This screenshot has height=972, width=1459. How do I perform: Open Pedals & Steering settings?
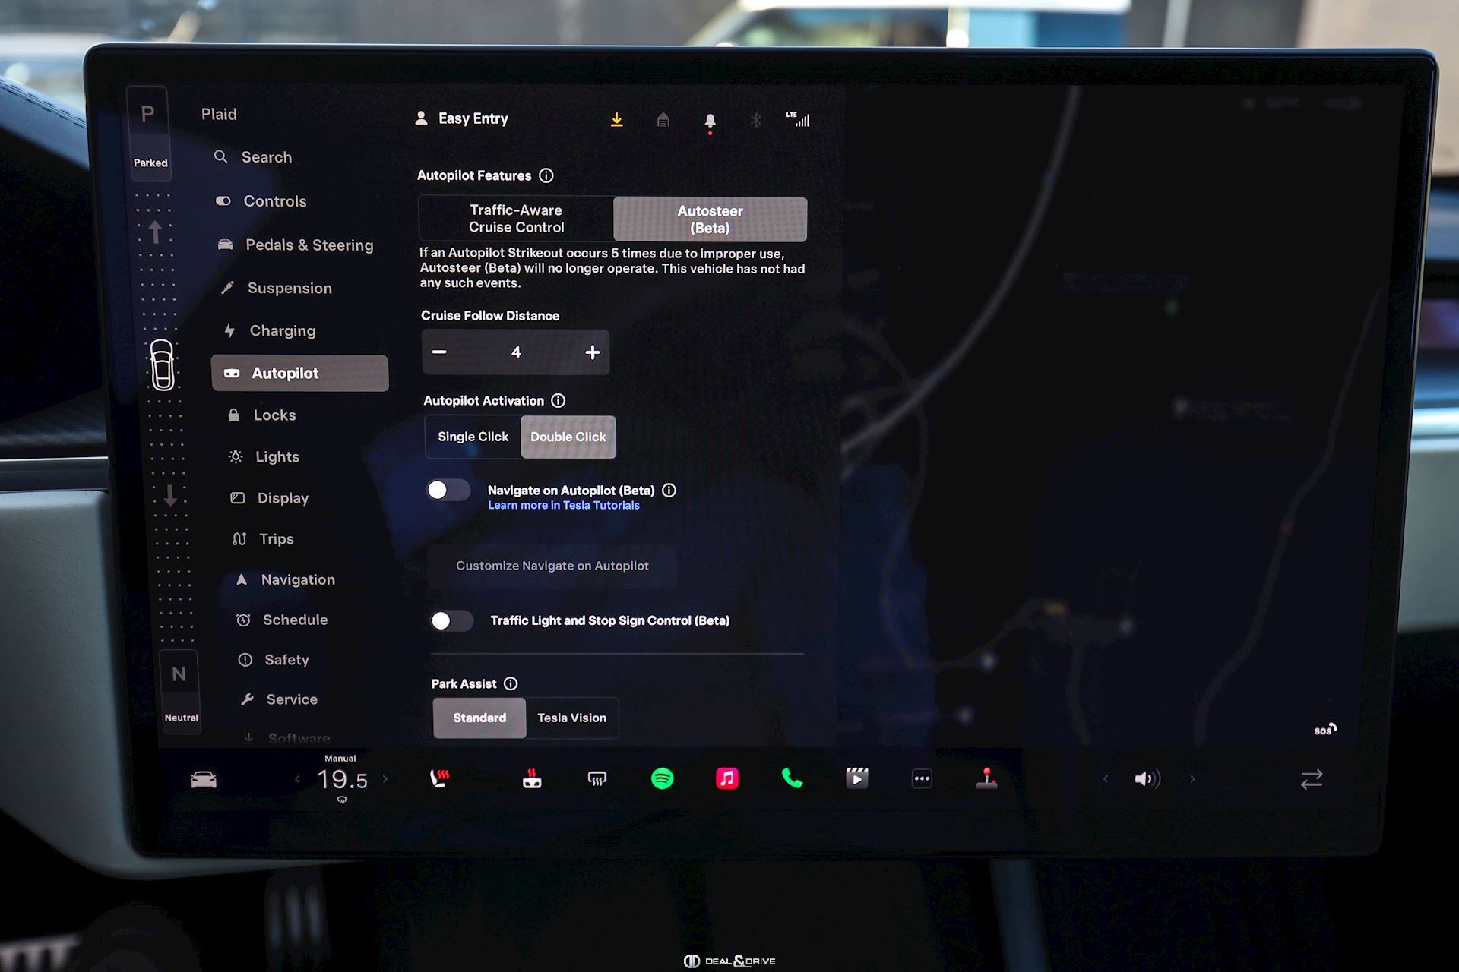[296, 245]
